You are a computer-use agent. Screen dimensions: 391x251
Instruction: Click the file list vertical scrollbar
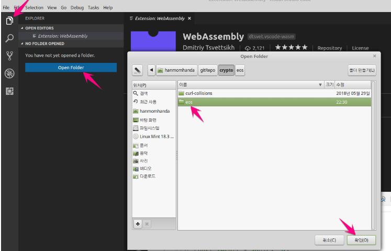pyautogui.click(x=373, y=155)
